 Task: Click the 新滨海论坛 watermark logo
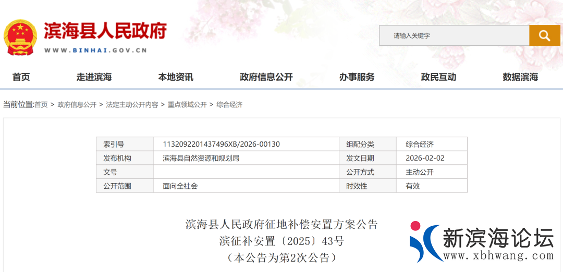[x=481, y=242]
